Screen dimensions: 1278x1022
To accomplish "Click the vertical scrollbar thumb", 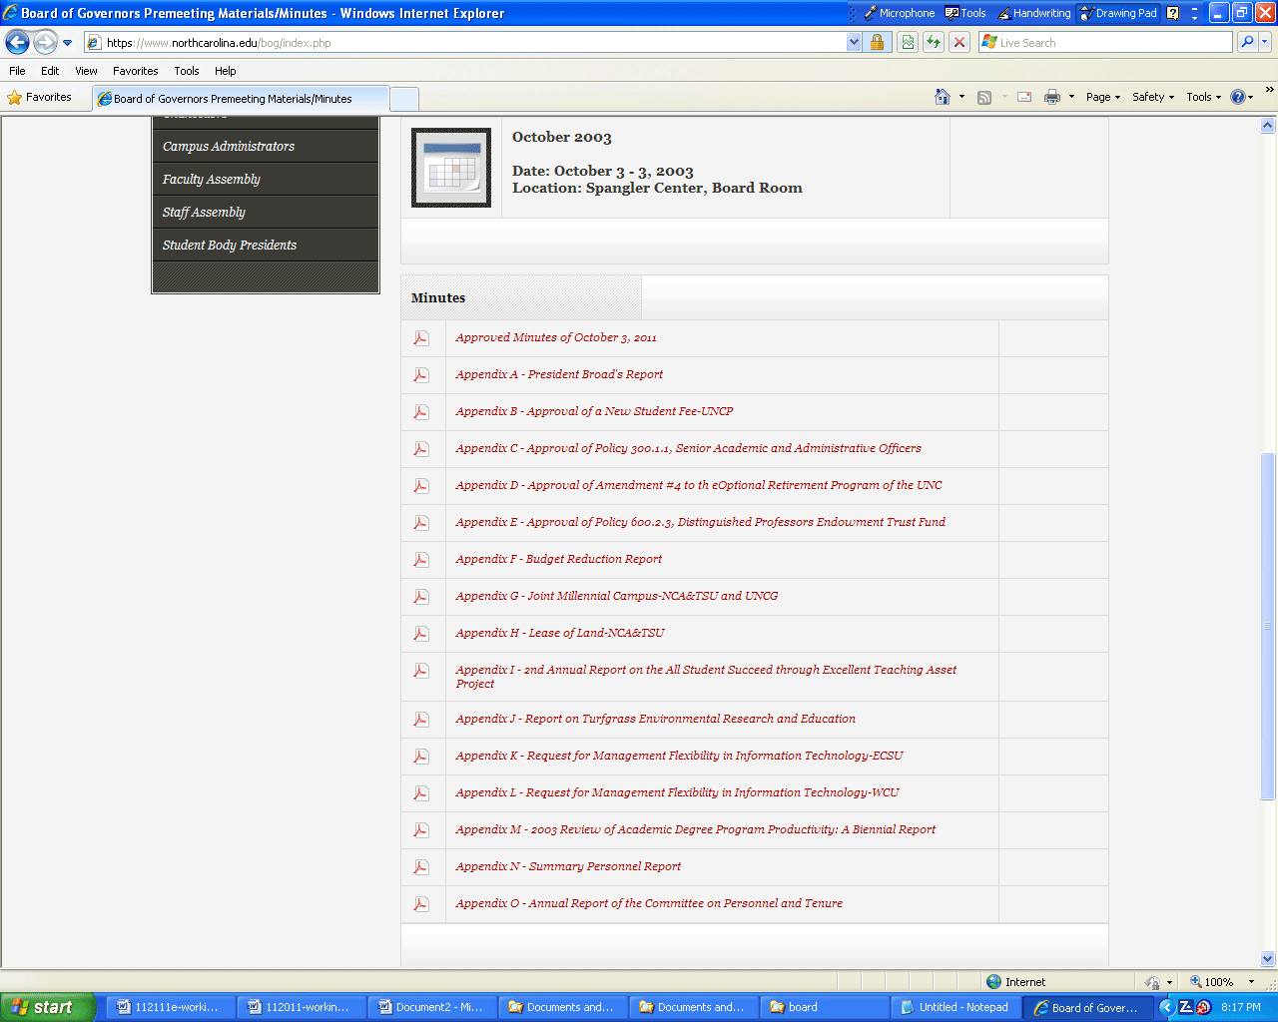I will (1268, 626).
